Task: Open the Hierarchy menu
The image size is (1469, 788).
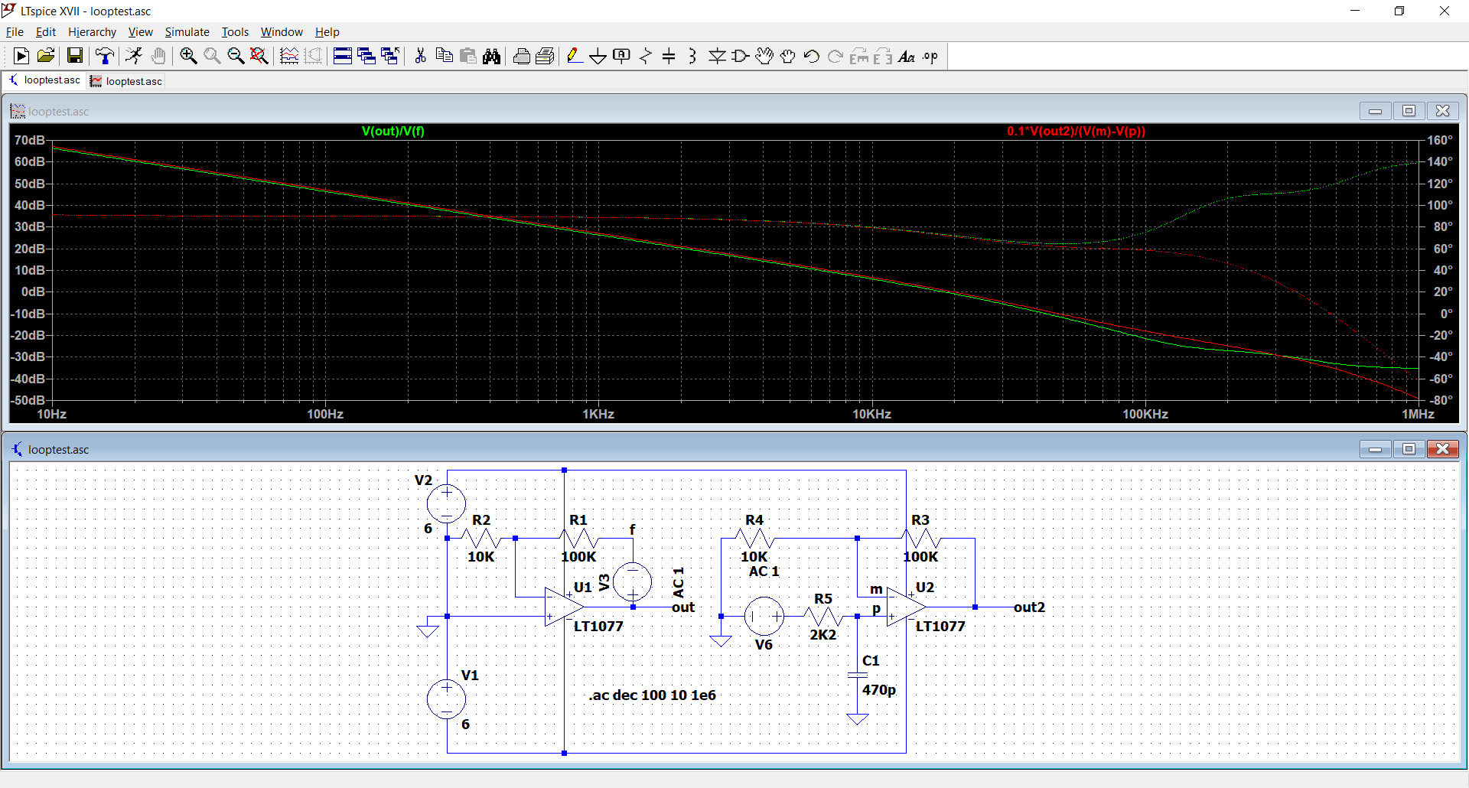Action: point(92,32)
